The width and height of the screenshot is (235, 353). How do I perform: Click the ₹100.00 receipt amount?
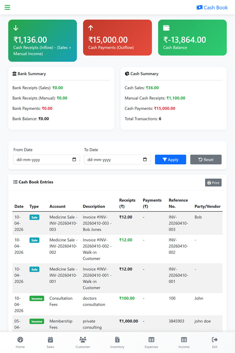point(127,299)
